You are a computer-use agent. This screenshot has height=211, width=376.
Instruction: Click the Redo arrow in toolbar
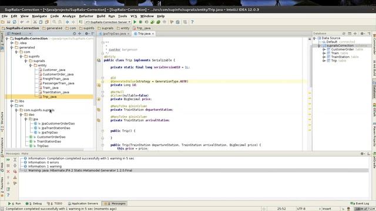pos(28,22)
